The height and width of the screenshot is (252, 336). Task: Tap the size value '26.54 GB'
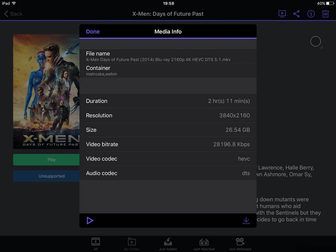(238, 130)
